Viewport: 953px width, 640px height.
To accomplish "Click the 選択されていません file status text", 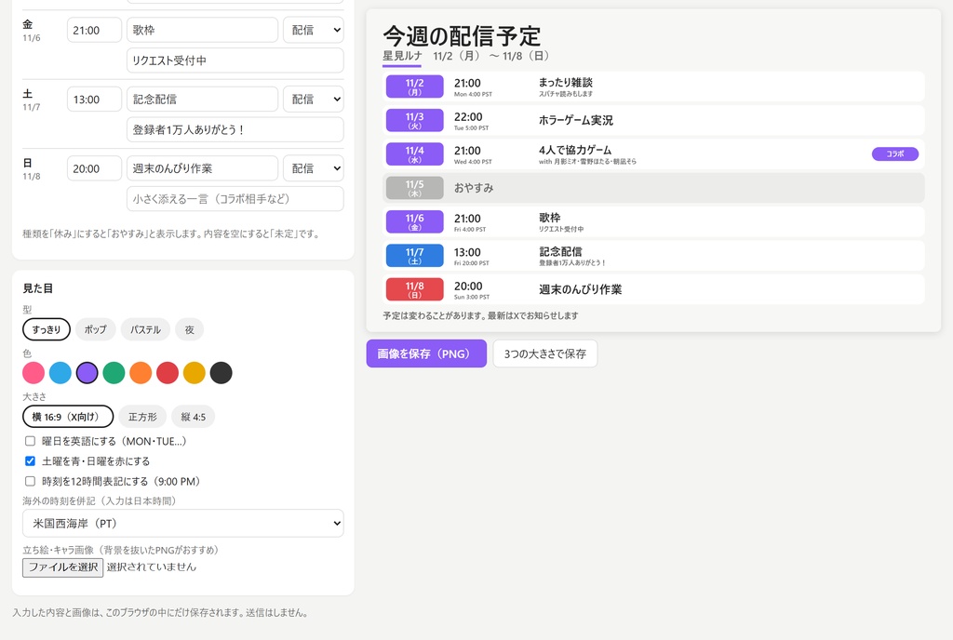I will click(152, 567).
